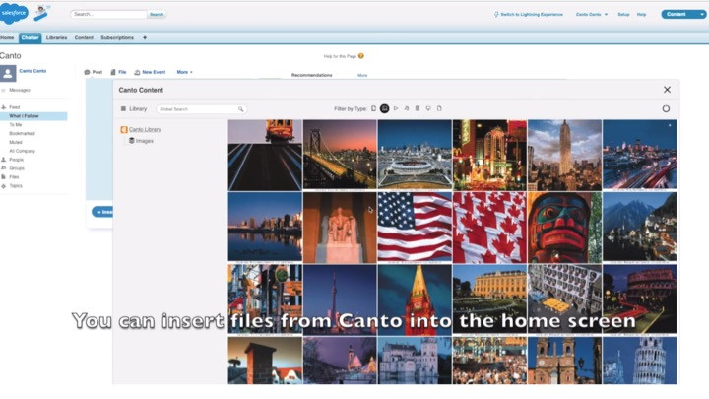
Task: Click the logout power icon
Action: pyautogui.click(x=666, y=108)
